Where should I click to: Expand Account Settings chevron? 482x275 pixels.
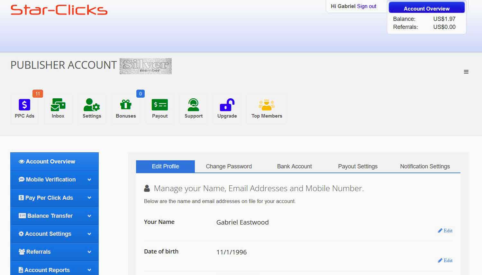coord(89,234)
